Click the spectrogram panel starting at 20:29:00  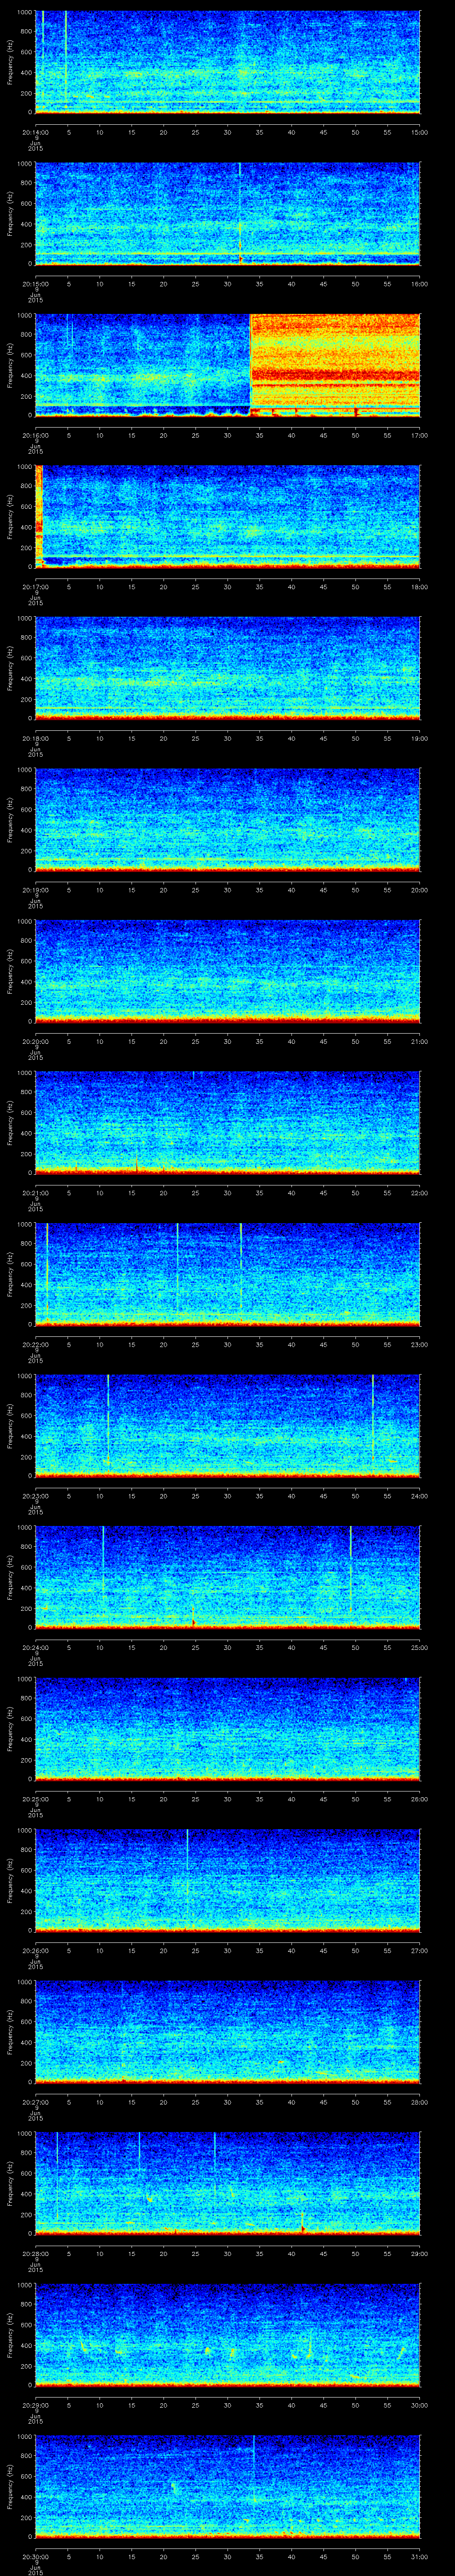(228, 2334)
